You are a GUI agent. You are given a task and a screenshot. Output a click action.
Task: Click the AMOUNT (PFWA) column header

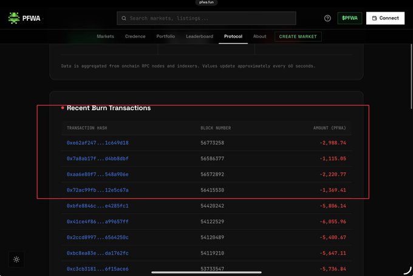tap(330, 128)
